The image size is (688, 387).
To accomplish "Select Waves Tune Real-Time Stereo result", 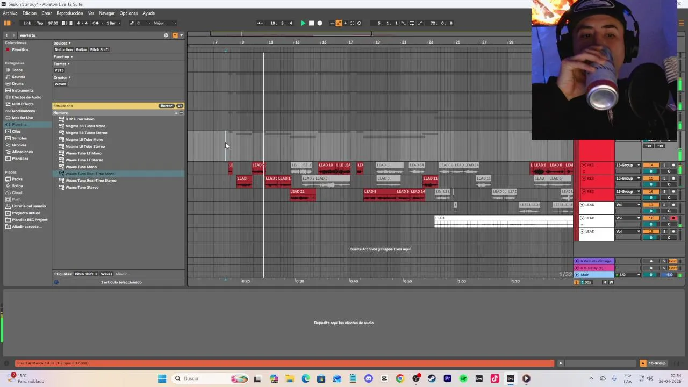I will coord(91,181).
